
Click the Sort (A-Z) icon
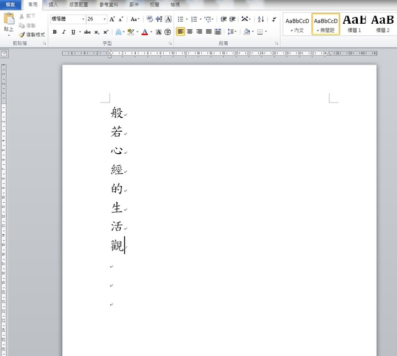tap(260, 19)
